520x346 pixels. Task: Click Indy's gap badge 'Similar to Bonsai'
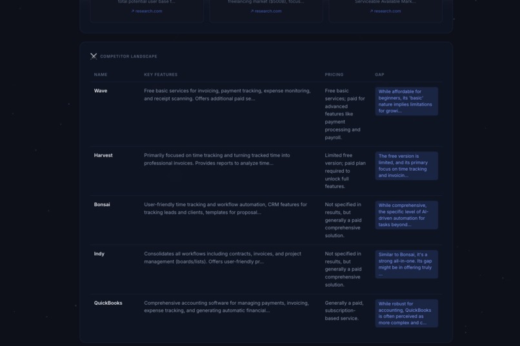pyautogui.click(x=406, y=264)
